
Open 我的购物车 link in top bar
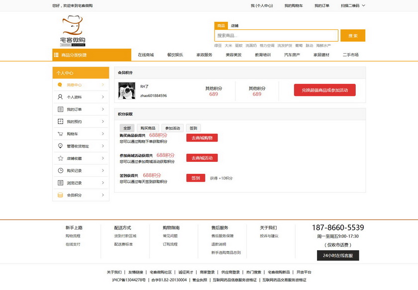[x=294, y=5]
